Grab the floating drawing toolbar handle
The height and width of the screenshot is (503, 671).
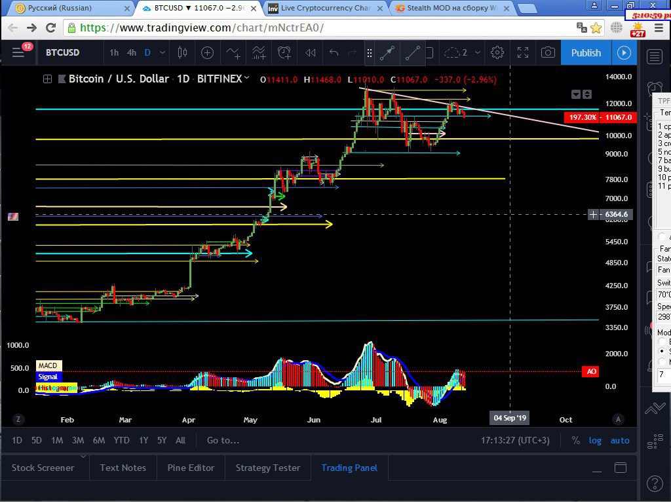click(x=369, y=52)
